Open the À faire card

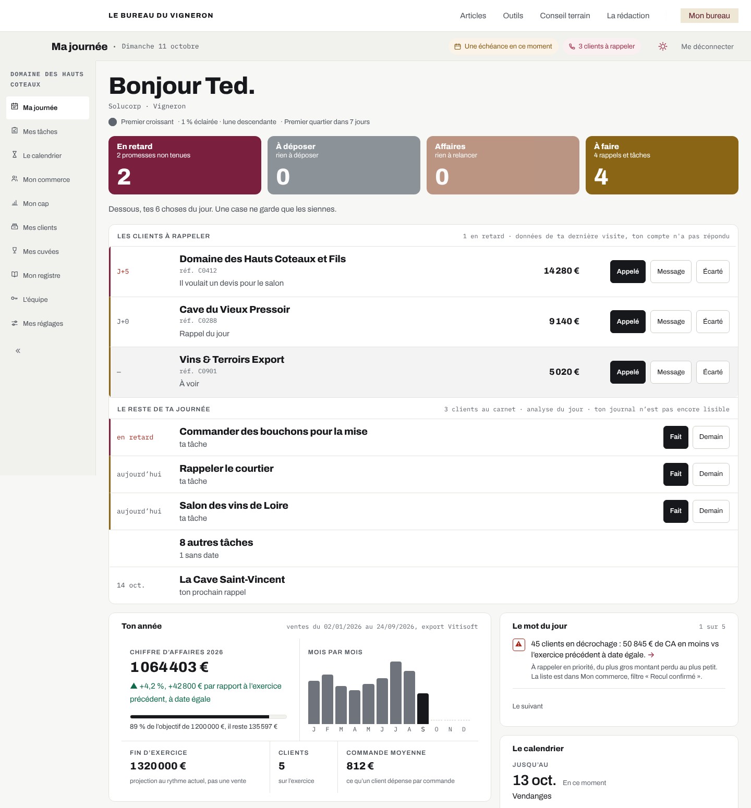tap(662, 165)
